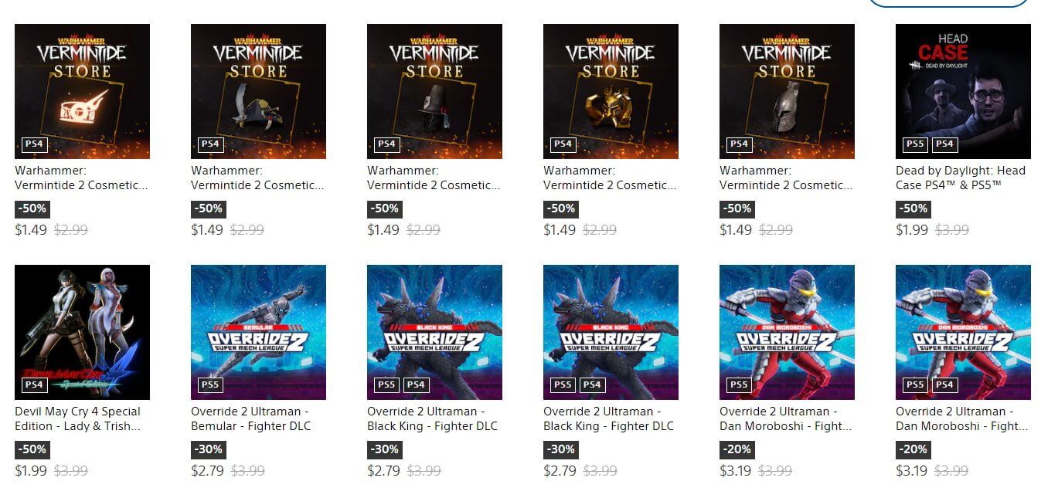This screenshot has height=498, width=1041.
Task: Open the Vermintide glowing circlet cosmetic thumbnail
Action: pos(82,91)
